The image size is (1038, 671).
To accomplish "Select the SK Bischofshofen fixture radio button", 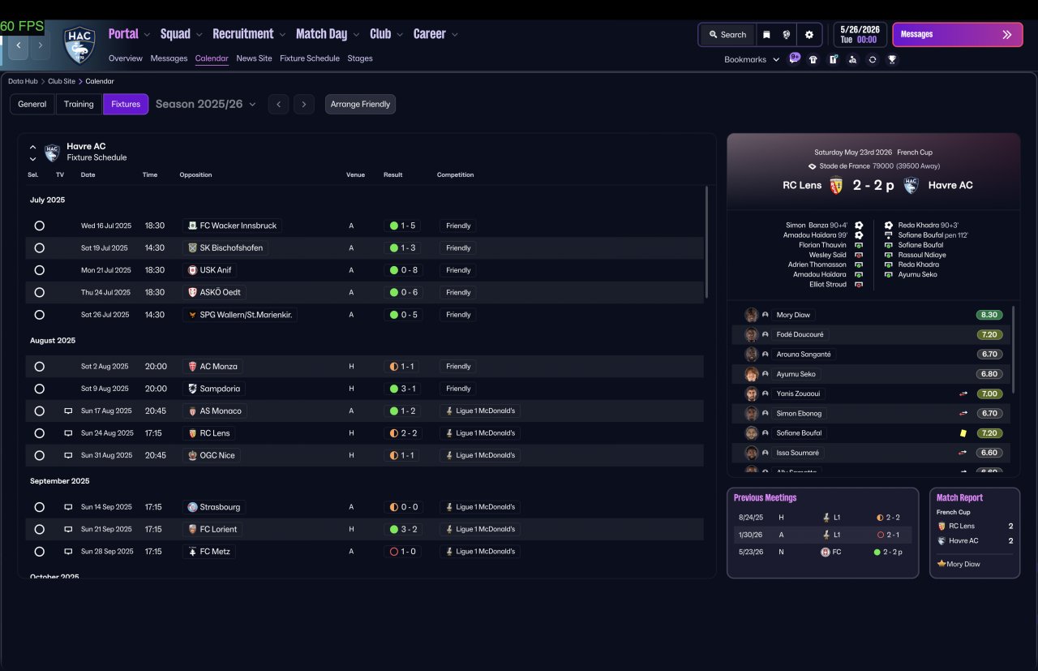I will [x=39, y=248].
